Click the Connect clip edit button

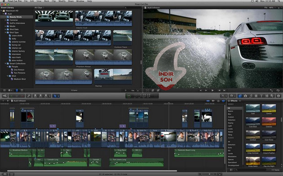35,96
